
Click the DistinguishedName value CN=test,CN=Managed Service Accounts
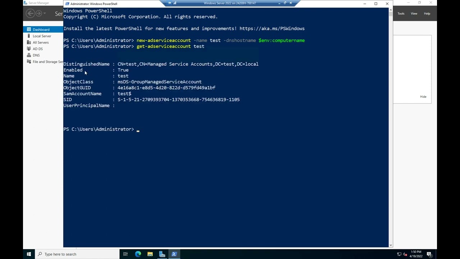coord(188,64)
